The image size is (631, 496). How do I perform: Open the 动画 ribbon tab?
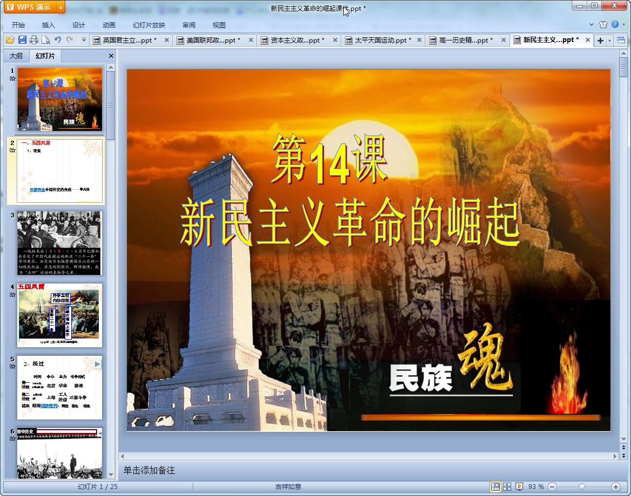pyautogui.click(x=108, y=25)
